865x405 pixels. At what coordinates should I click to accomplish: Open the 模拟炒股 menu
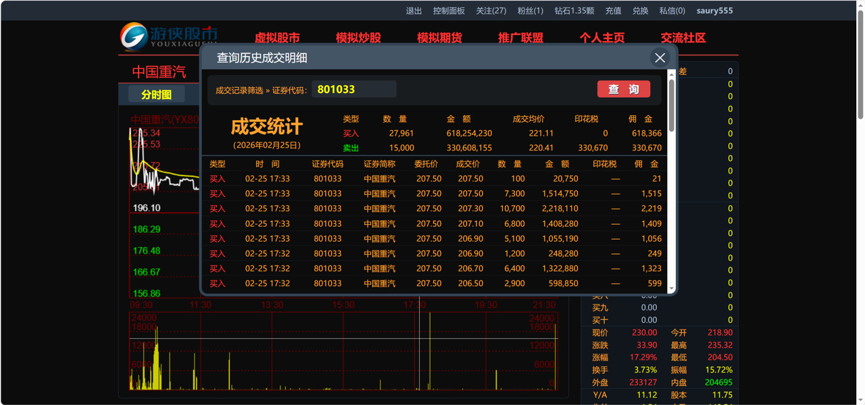coord(358,38)
